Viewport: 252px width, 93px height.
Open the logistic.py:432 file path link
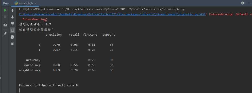coord(112,14)
